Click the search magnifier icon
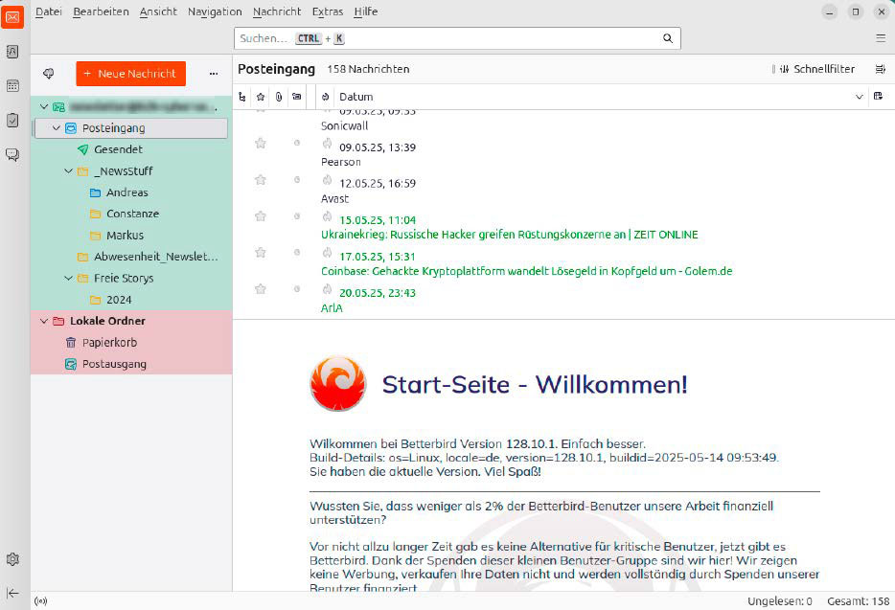Screen dimensions: 895x610 [668, 38]
